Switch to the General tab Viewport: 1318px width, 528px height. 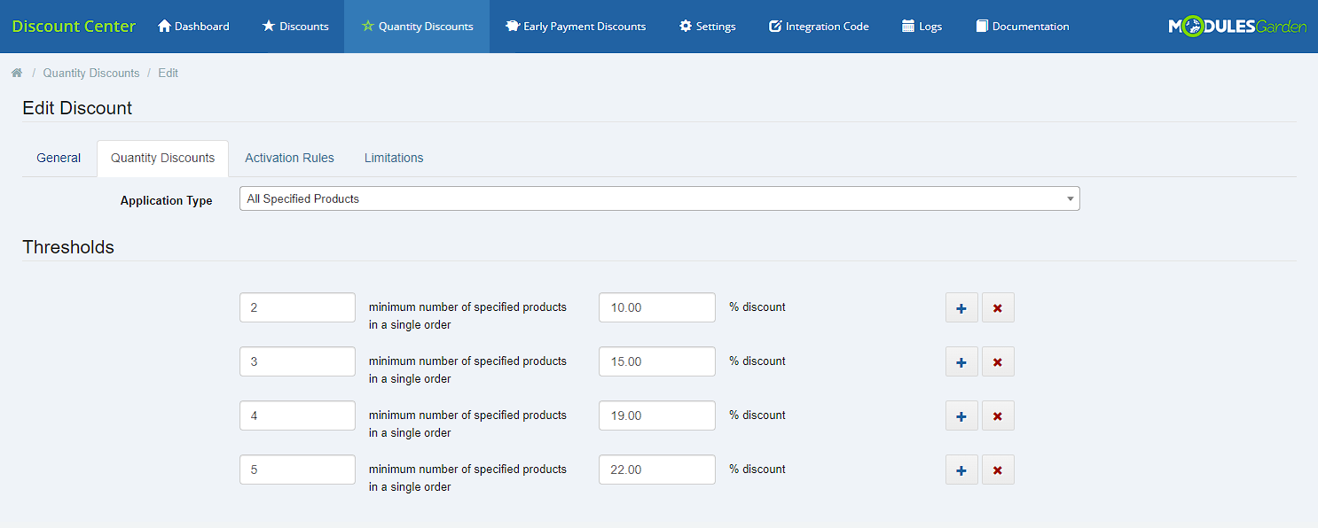coord(59,158)
